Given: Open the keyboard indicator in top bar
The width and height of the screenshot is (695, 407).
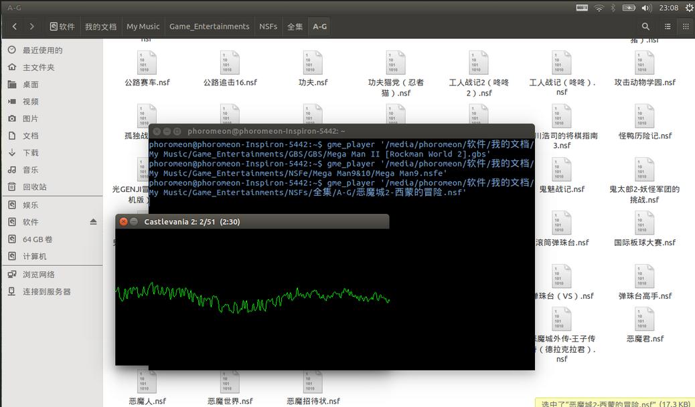Looking at the screenshot, I should click(582, 7).
